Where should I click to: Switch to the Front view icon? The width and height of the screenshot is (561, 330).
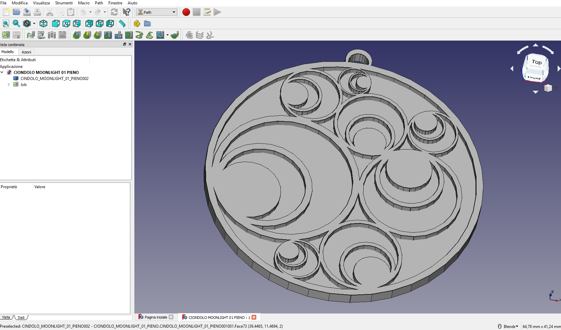pos(56,24)
